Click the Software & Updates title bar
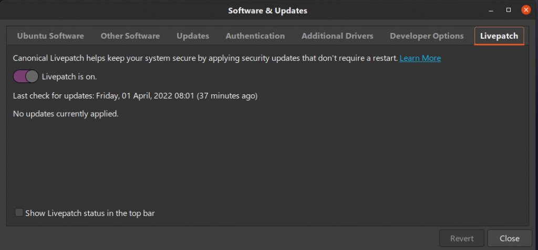The width and height of the screenshot is (538, 250). [x=267, y=10]
